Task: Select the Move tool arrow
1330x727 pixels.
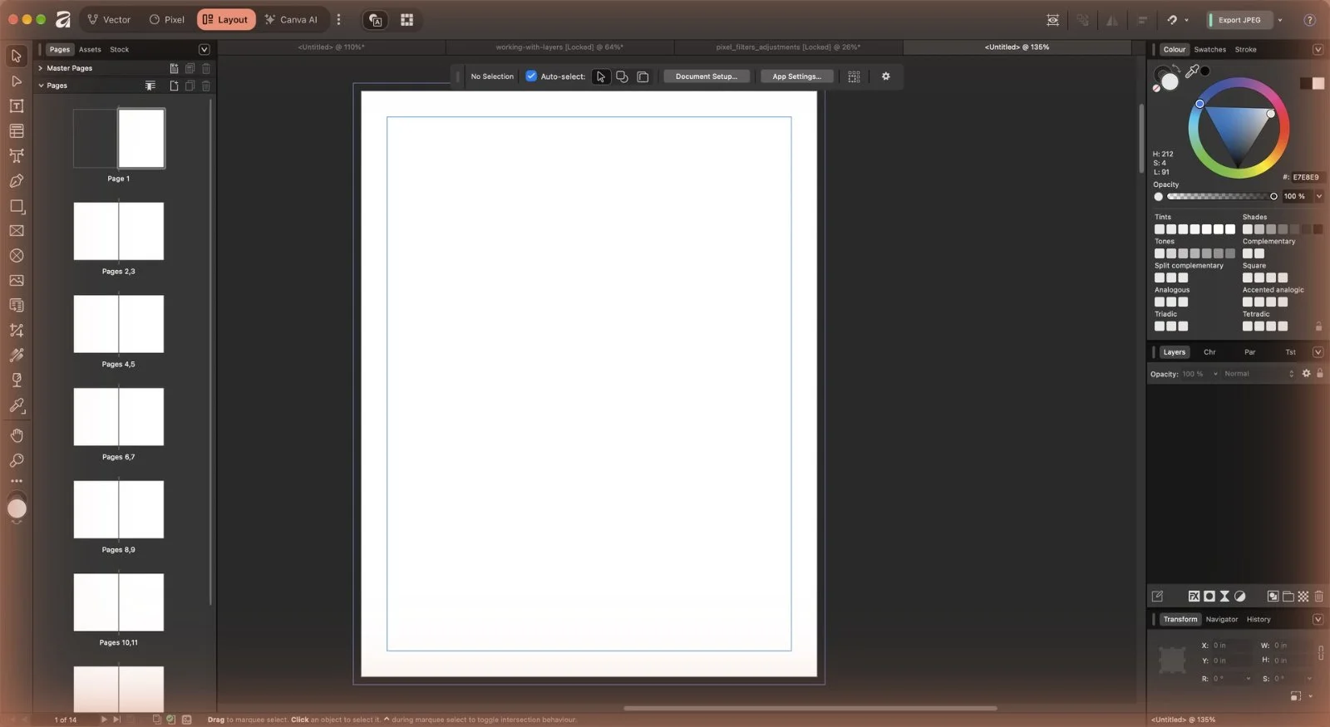Action: point(17,56)
